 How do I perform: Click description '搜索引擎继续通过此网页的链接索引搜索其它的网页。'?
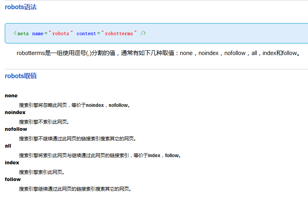coord(75,189)
